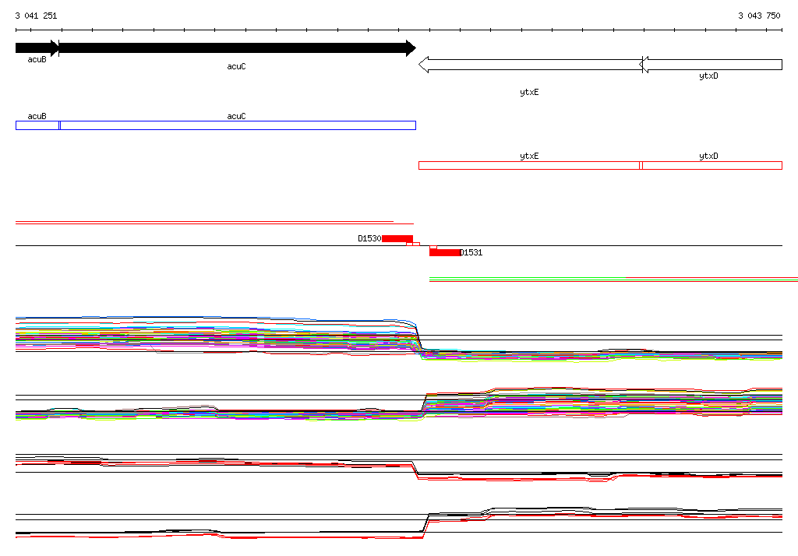Click the end coordinate 3 043 750
This screenshot has width=798, height=556.
click(x=759, y=16)
